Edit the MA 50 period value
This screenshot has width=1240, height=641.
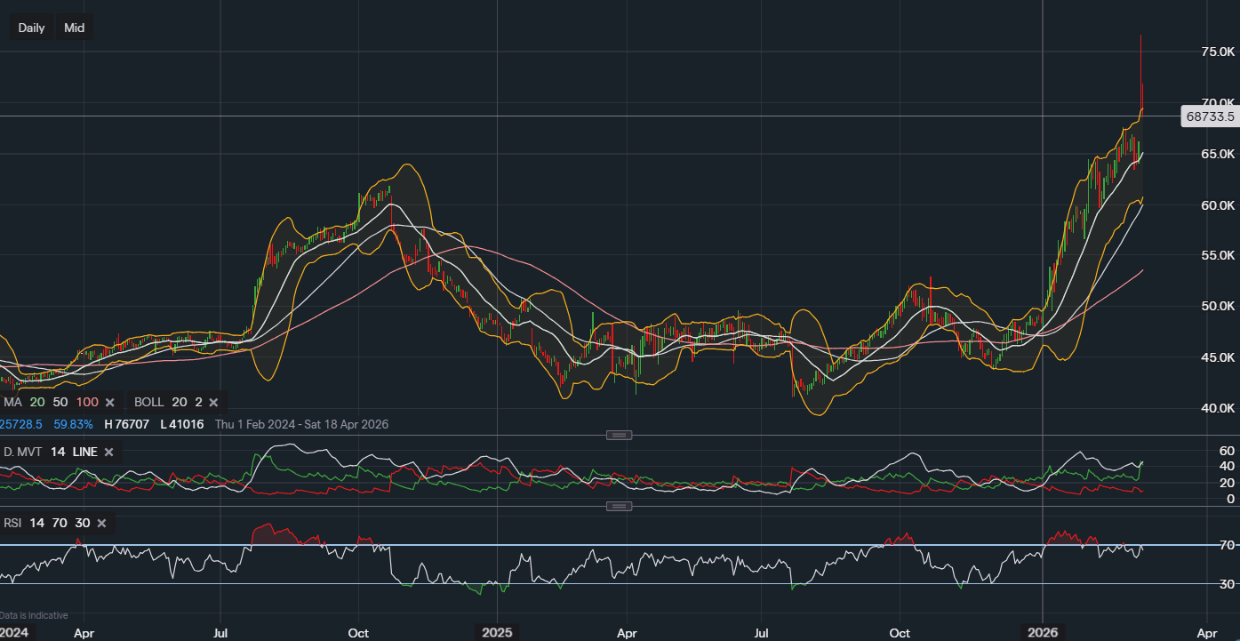coord(60,402)
